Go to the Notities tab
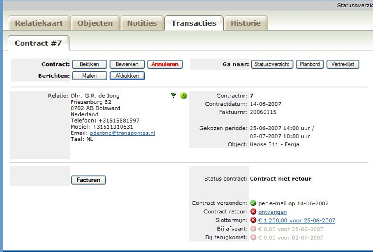 pos(142,23)
